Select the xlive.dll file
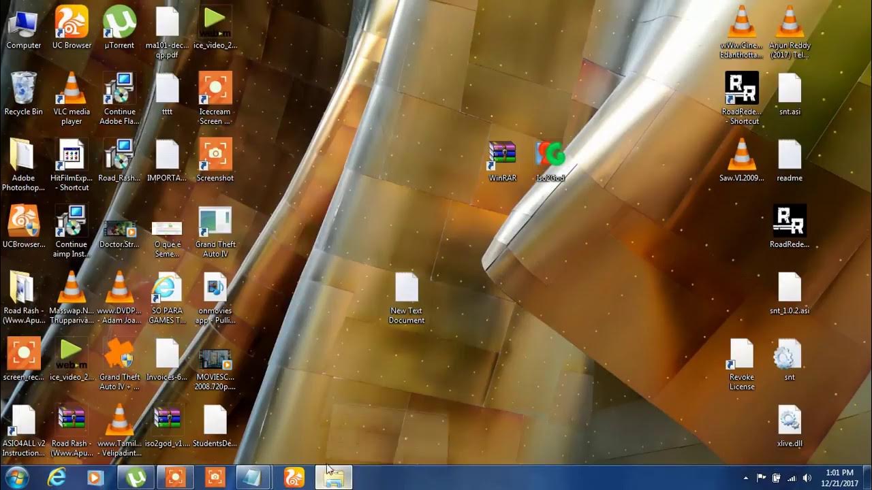The height and width of the screenshot is (490, 872). 790,426
